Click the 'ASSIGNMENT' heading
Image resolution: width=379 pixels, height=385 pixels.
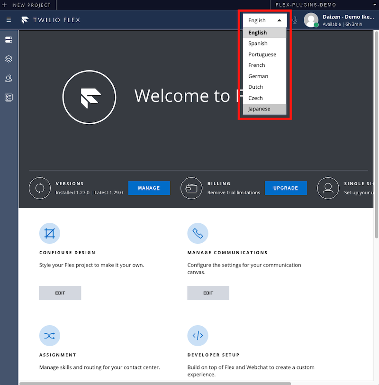pyautogui.click(x=58, y=355)
